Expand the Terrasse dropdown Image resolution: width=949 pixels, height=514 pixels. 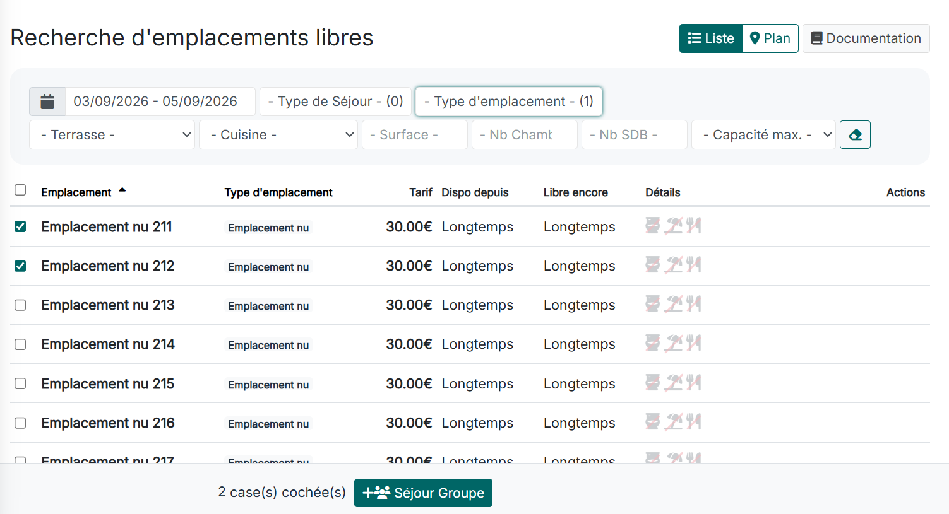point(112,135)
